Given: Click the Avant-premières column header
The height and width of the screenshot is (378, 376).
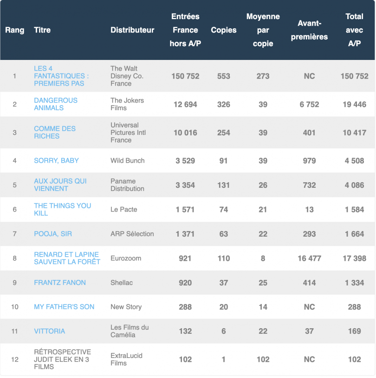Looking at the screenshot, I should [x=309, y=30].
